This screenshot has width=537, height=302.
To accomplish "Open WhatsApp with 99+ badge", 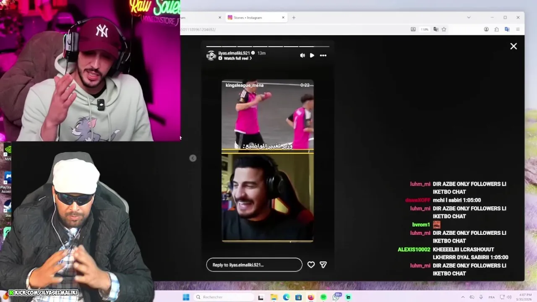I will 336,297.
